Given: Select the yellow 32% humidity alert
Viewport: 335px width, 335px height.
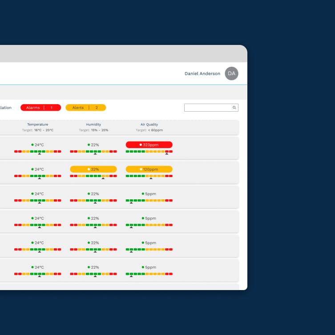Looking at the screenshot, I should pyautogui.click(x=93, y=169).
